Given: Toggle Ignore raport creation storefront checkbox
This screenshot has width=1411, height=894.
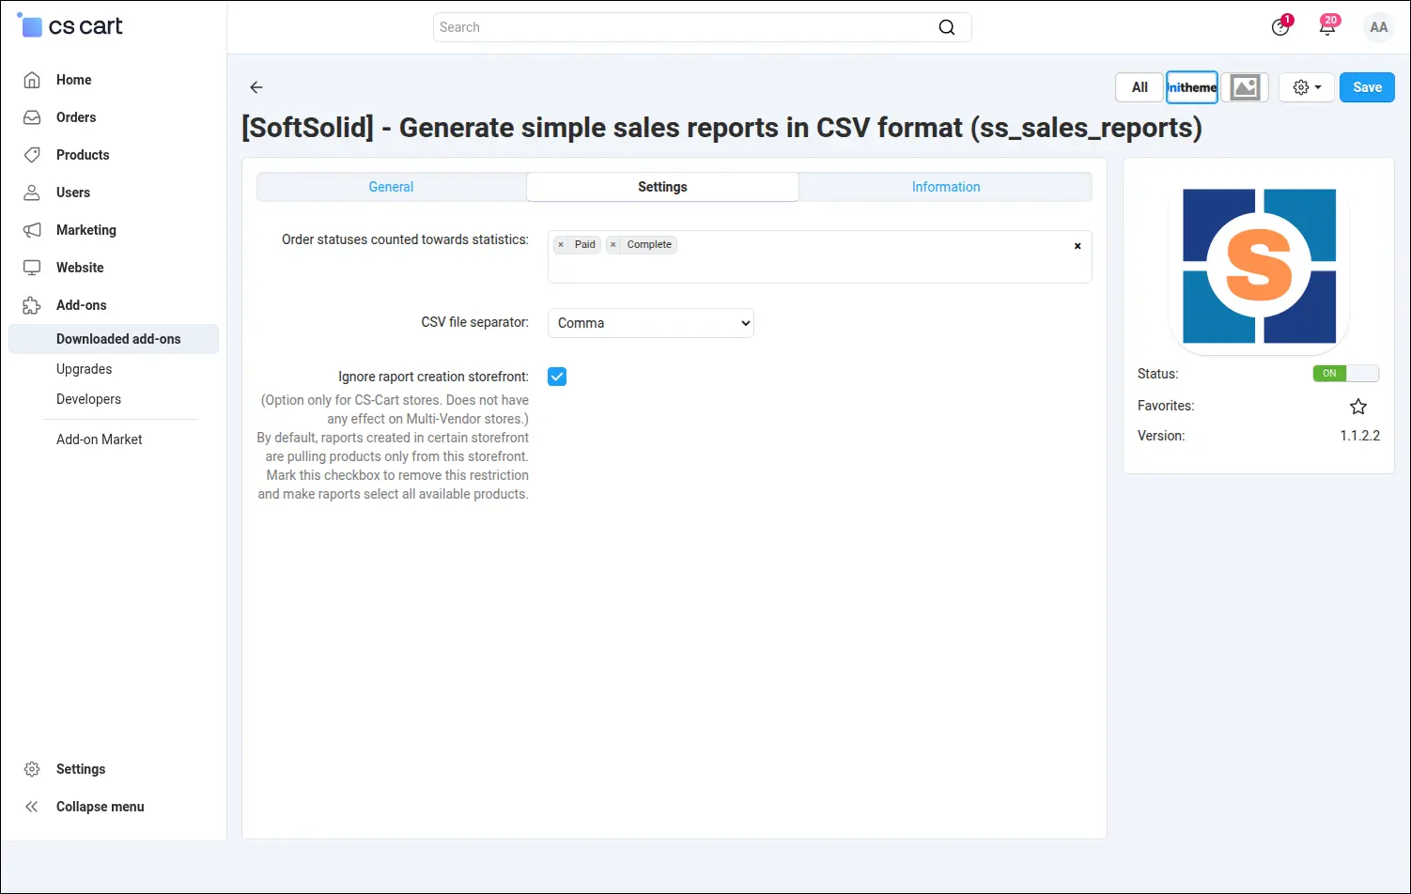Looking at the screenshot, I should [557, 377].
